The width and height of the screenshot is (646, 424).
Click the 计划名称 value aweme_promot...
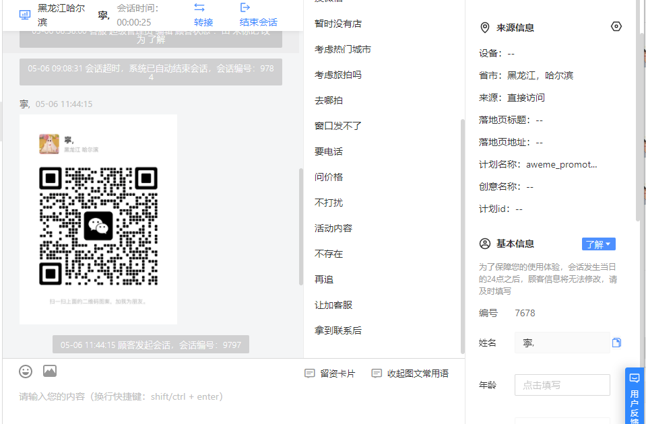562,165
